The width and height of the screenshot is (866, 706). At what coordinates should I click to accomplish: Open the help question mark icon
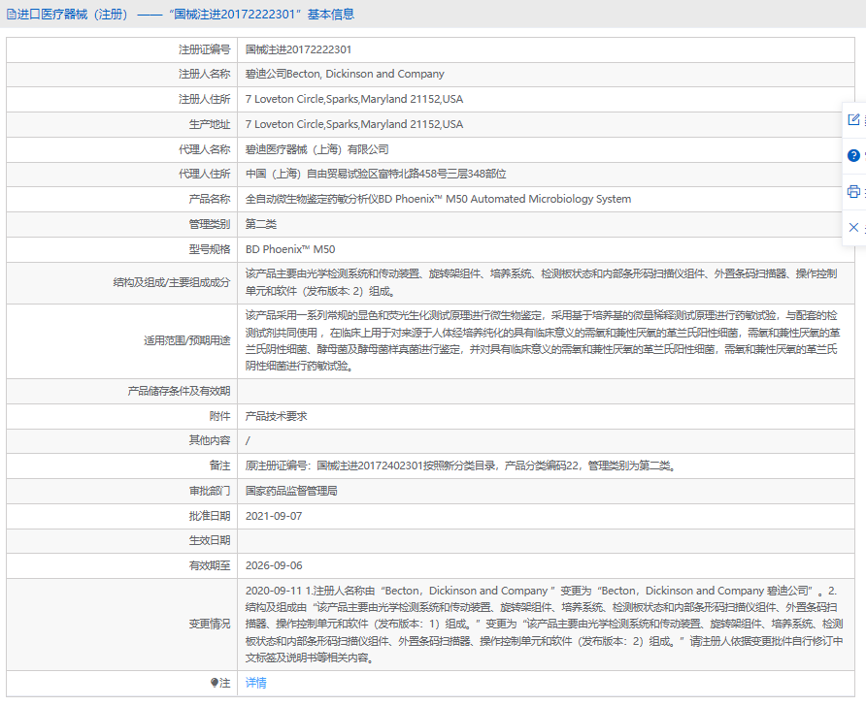click(x=853, y=155)
